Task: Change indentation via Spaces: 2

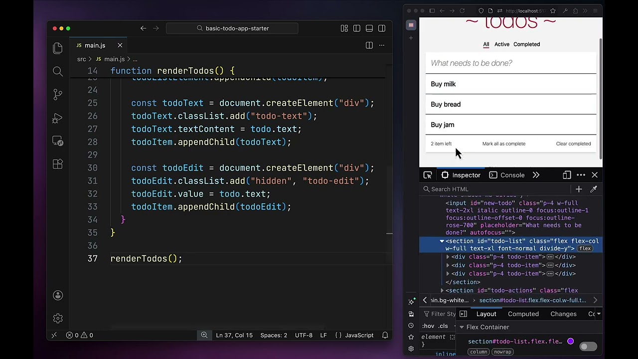Action: pos(274,335)
